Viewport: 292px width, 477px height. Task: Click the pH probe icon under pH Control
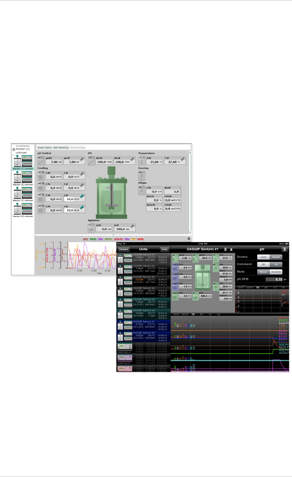[41, 160]
